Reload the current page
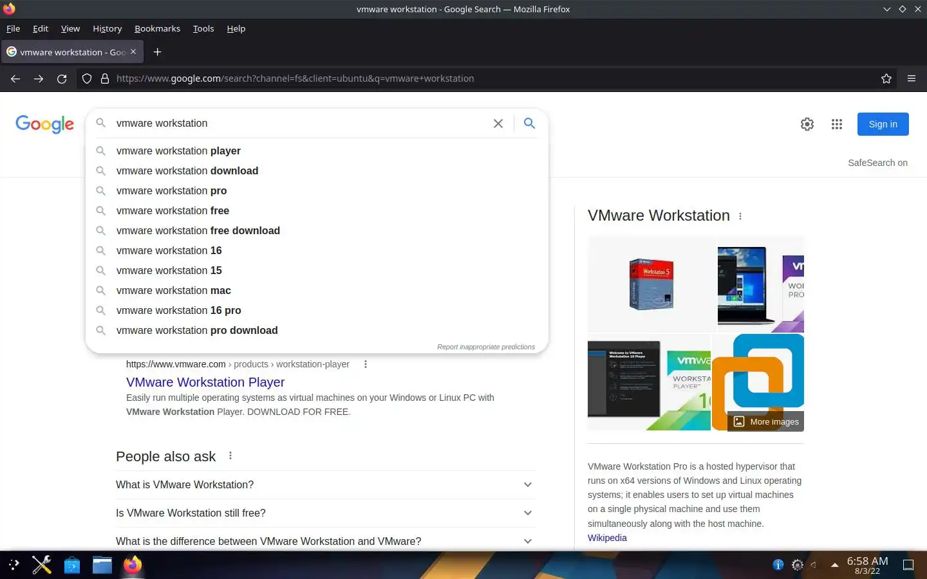This screenshot has width=927, height=579. click(62, 78)
